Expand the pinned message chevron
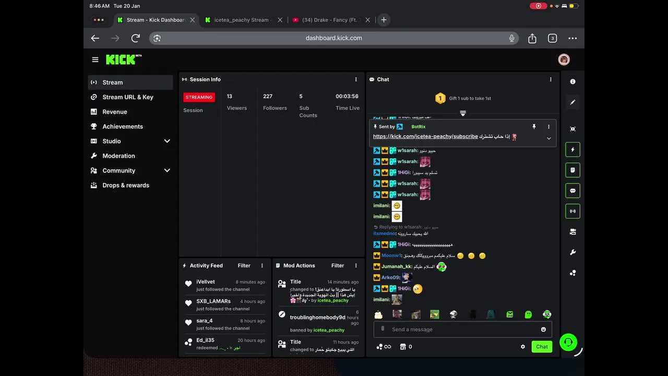 [548, 138]
